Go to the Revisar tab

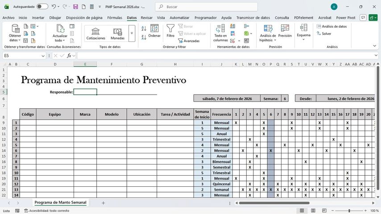146,18
